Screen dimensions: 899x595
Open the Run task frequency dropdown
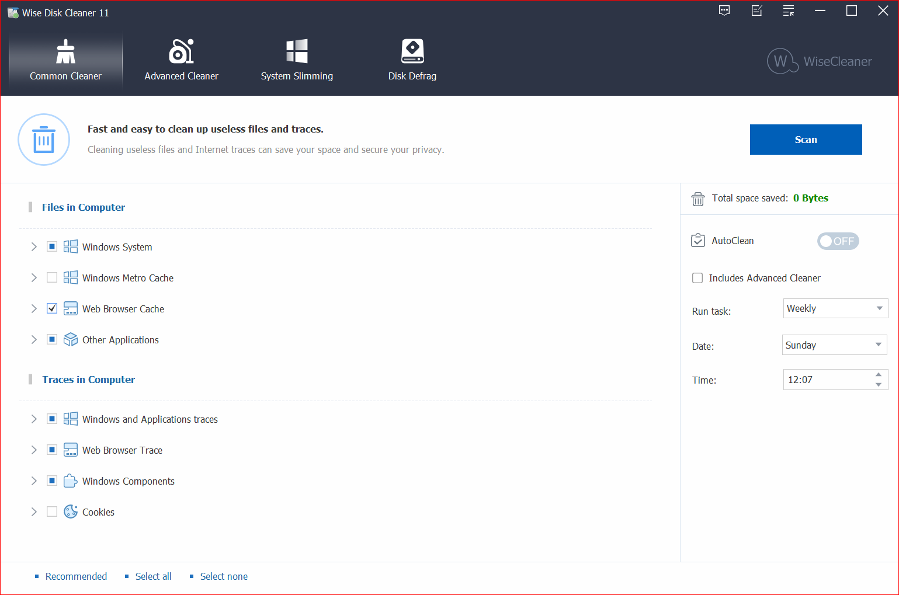pyautogui.click(x=835, y=308)
